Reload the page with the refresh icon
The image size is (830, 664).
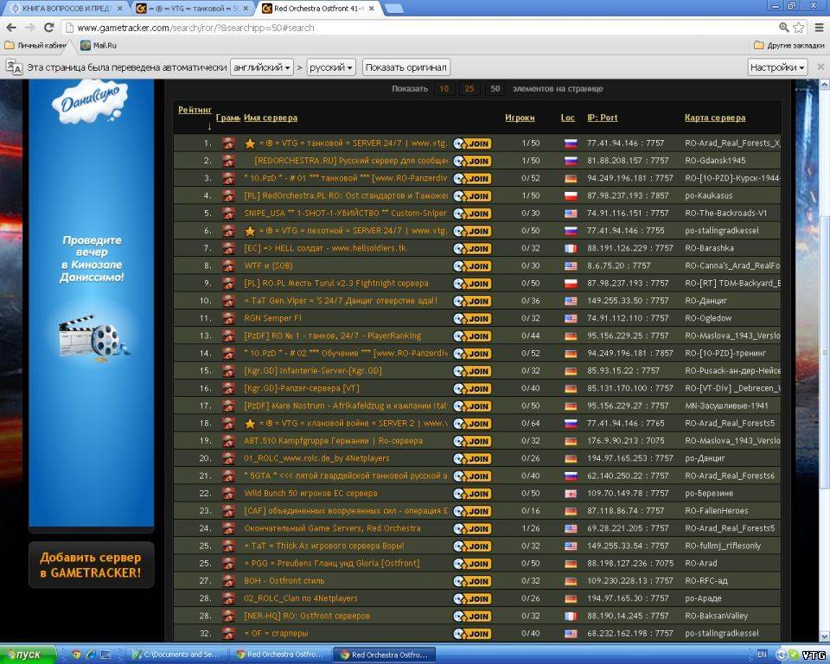[48, 28]
